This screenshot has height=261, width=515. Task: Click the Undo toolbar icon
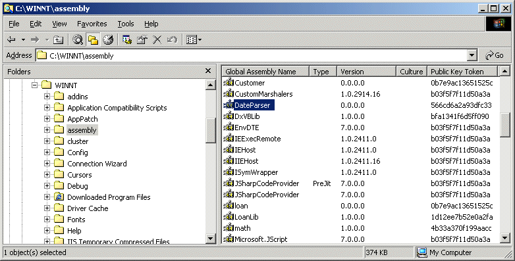coord(172,39)
